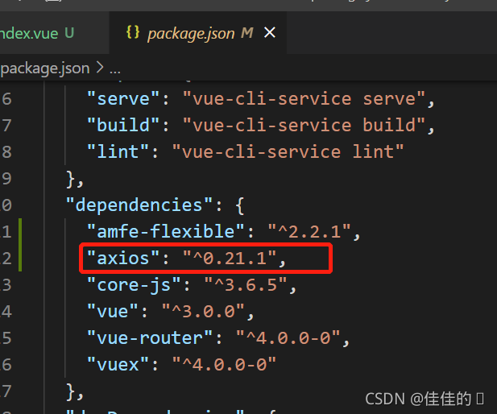
Task: Click package.json in the breadcrumb
Action: pos(45,68)
